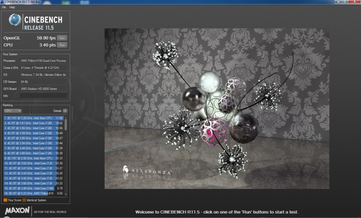Screen dimensions: 361x218
Task: Click the Welcome to CINEBENCH status message
Action: 217,212
